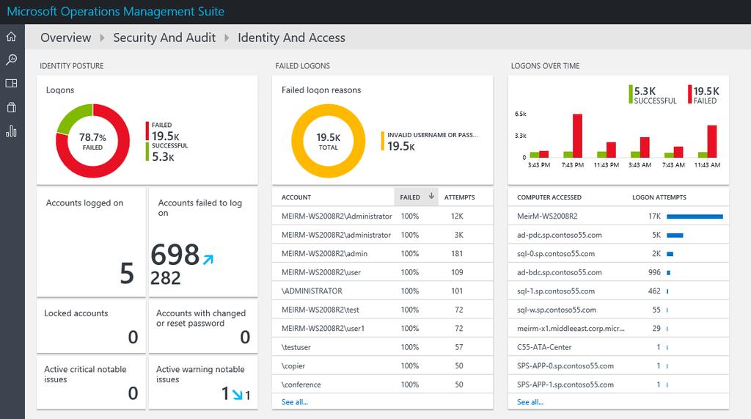Click green 5.3K SUCCESSFUL legend in time chart

(653, 95)
